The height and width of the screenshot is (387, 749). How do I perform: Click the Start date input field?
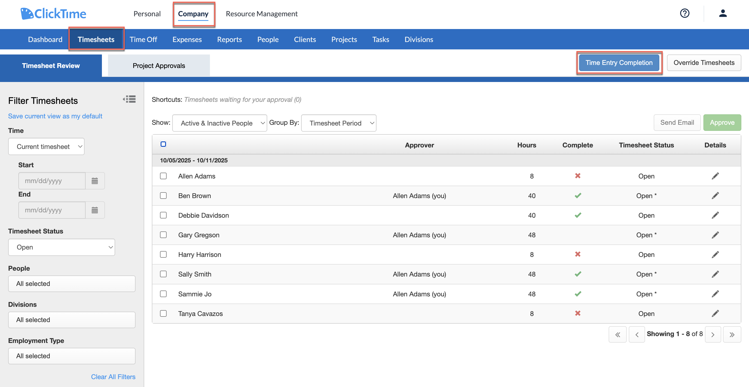[52, 181]
